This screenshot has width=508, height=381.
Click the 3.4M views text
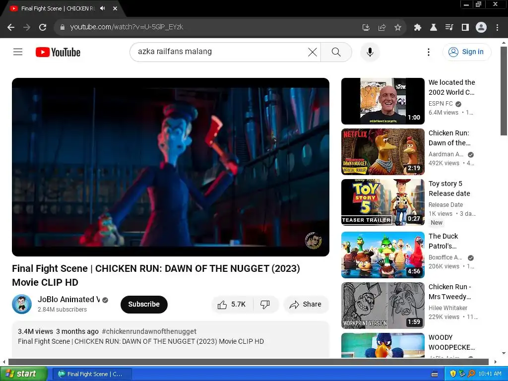pyautogui.click(x=35, y=331)
